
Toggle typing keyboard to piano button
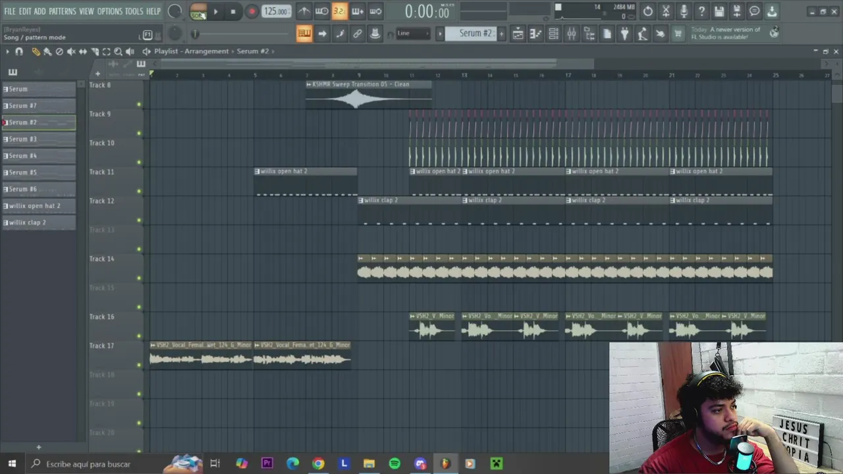click(304, 34)
